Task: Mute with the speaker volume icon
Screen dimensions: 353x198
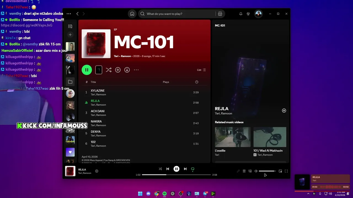Action: (256, 171)
